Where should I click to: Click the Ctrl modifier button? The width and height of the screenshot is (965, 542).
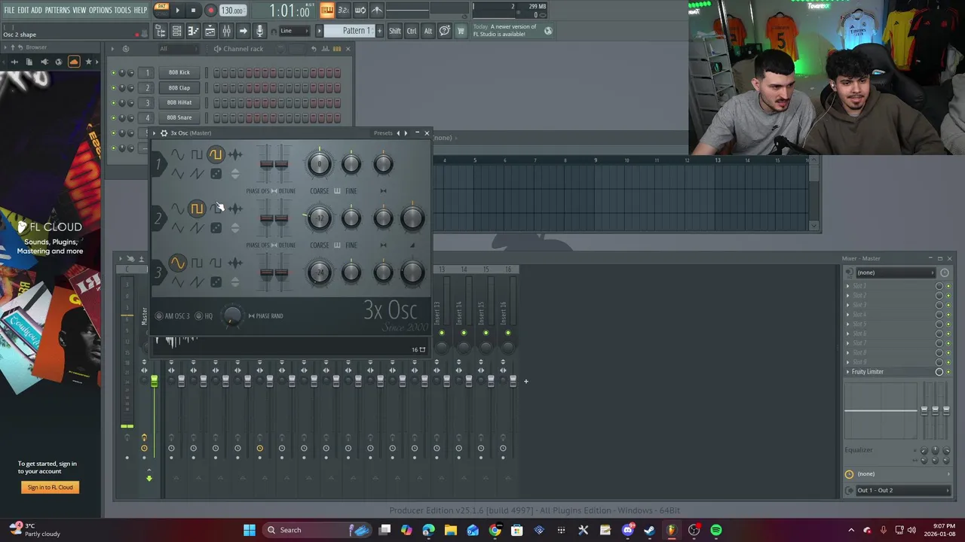click(412, 31)
